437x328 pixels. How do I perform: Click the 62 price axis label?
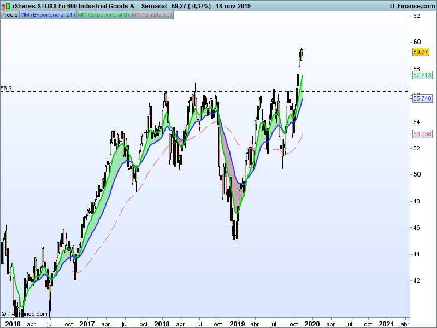(x=416, y=16)
